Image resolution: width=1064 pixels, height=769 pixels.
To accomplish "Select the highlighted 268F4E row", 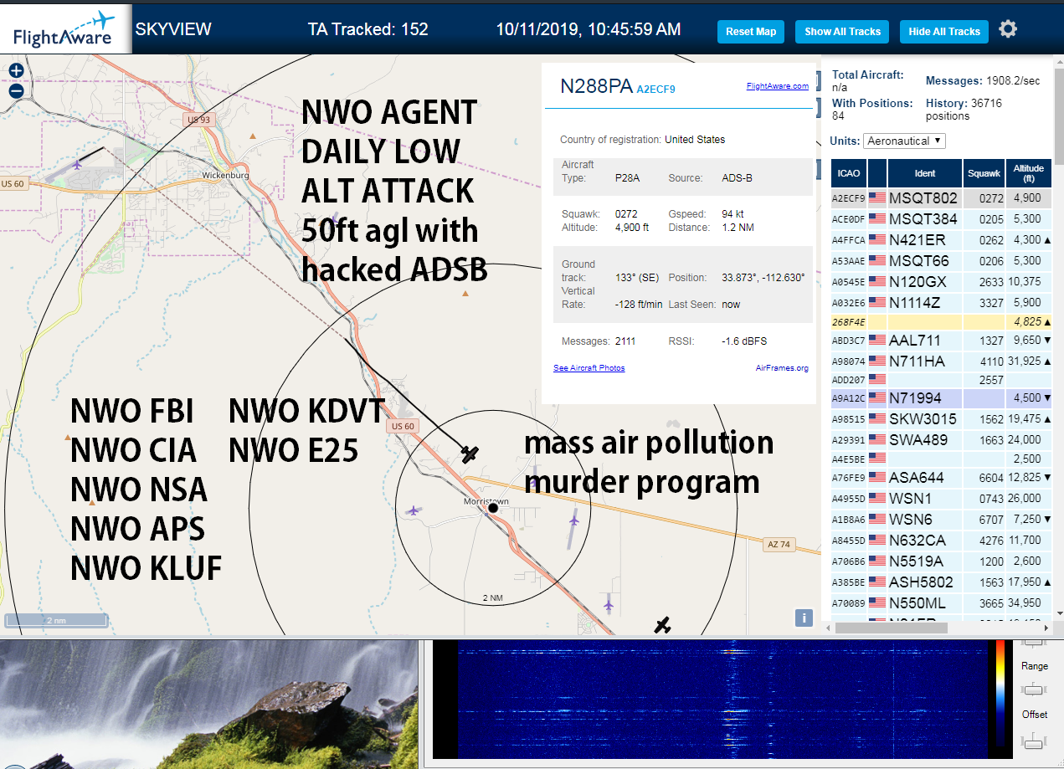I will click(x=942, y=321).
